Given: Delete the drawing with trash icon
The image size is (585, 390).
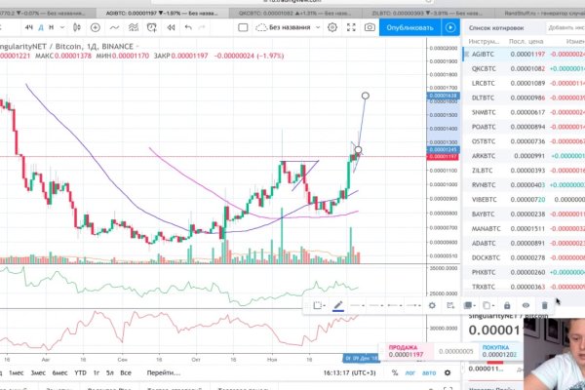Looking at the screenshot, I should coord(544,305).
